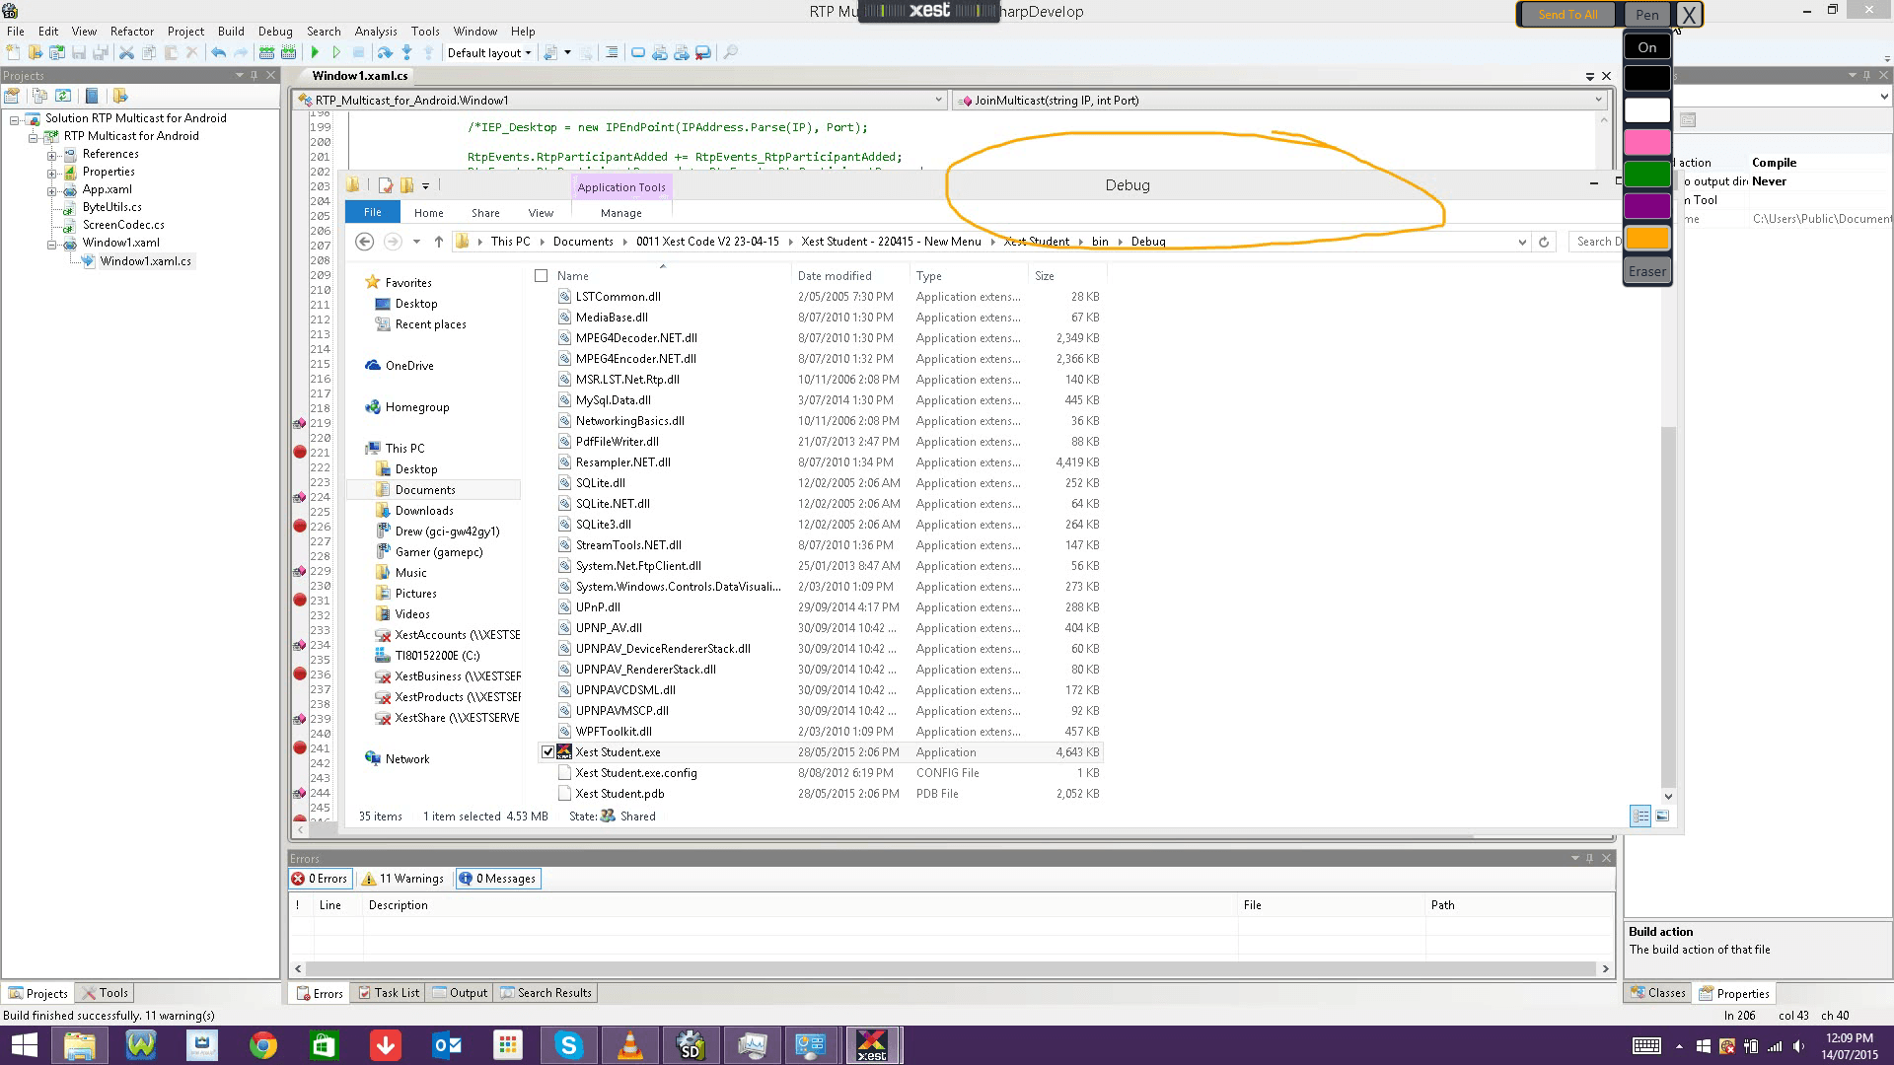Open the class selector dropdown RTP_Multicast_for_Android.Window1
The height and width of the screenshot is (1065, 1894).
pyautogui.click(x=938, y=100)
